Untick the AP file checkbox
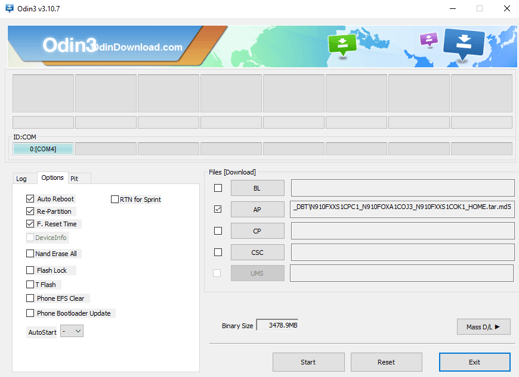 218,209
